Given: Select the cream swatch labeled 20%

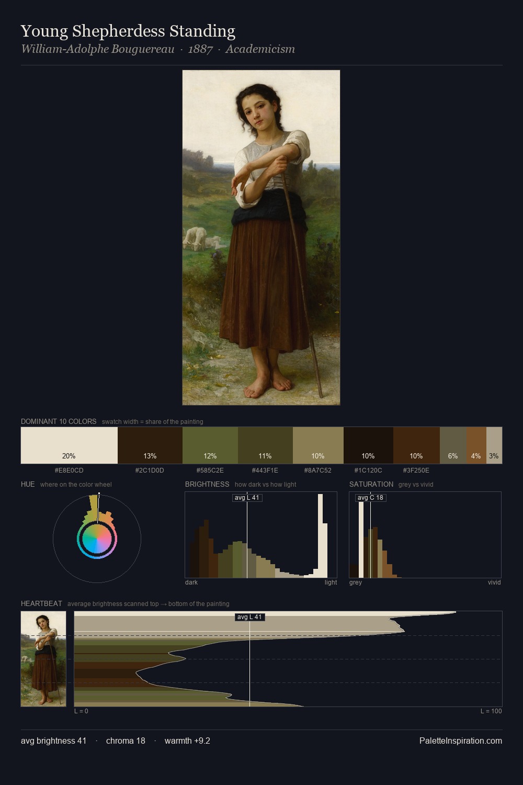Looking at the screenshot, I should [x=69, y=445].
